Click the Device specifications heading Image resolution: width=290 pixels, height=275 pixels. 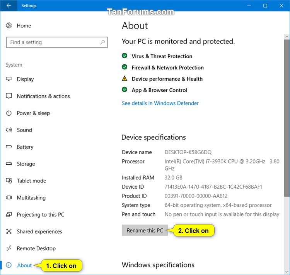pyautogui.click(x=154, y=137)
